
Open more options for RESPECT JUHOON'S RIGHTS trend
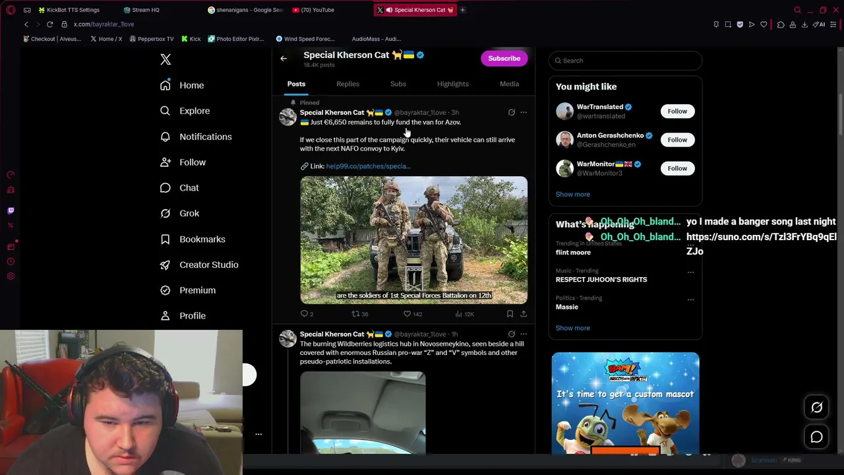pos(690,272)
